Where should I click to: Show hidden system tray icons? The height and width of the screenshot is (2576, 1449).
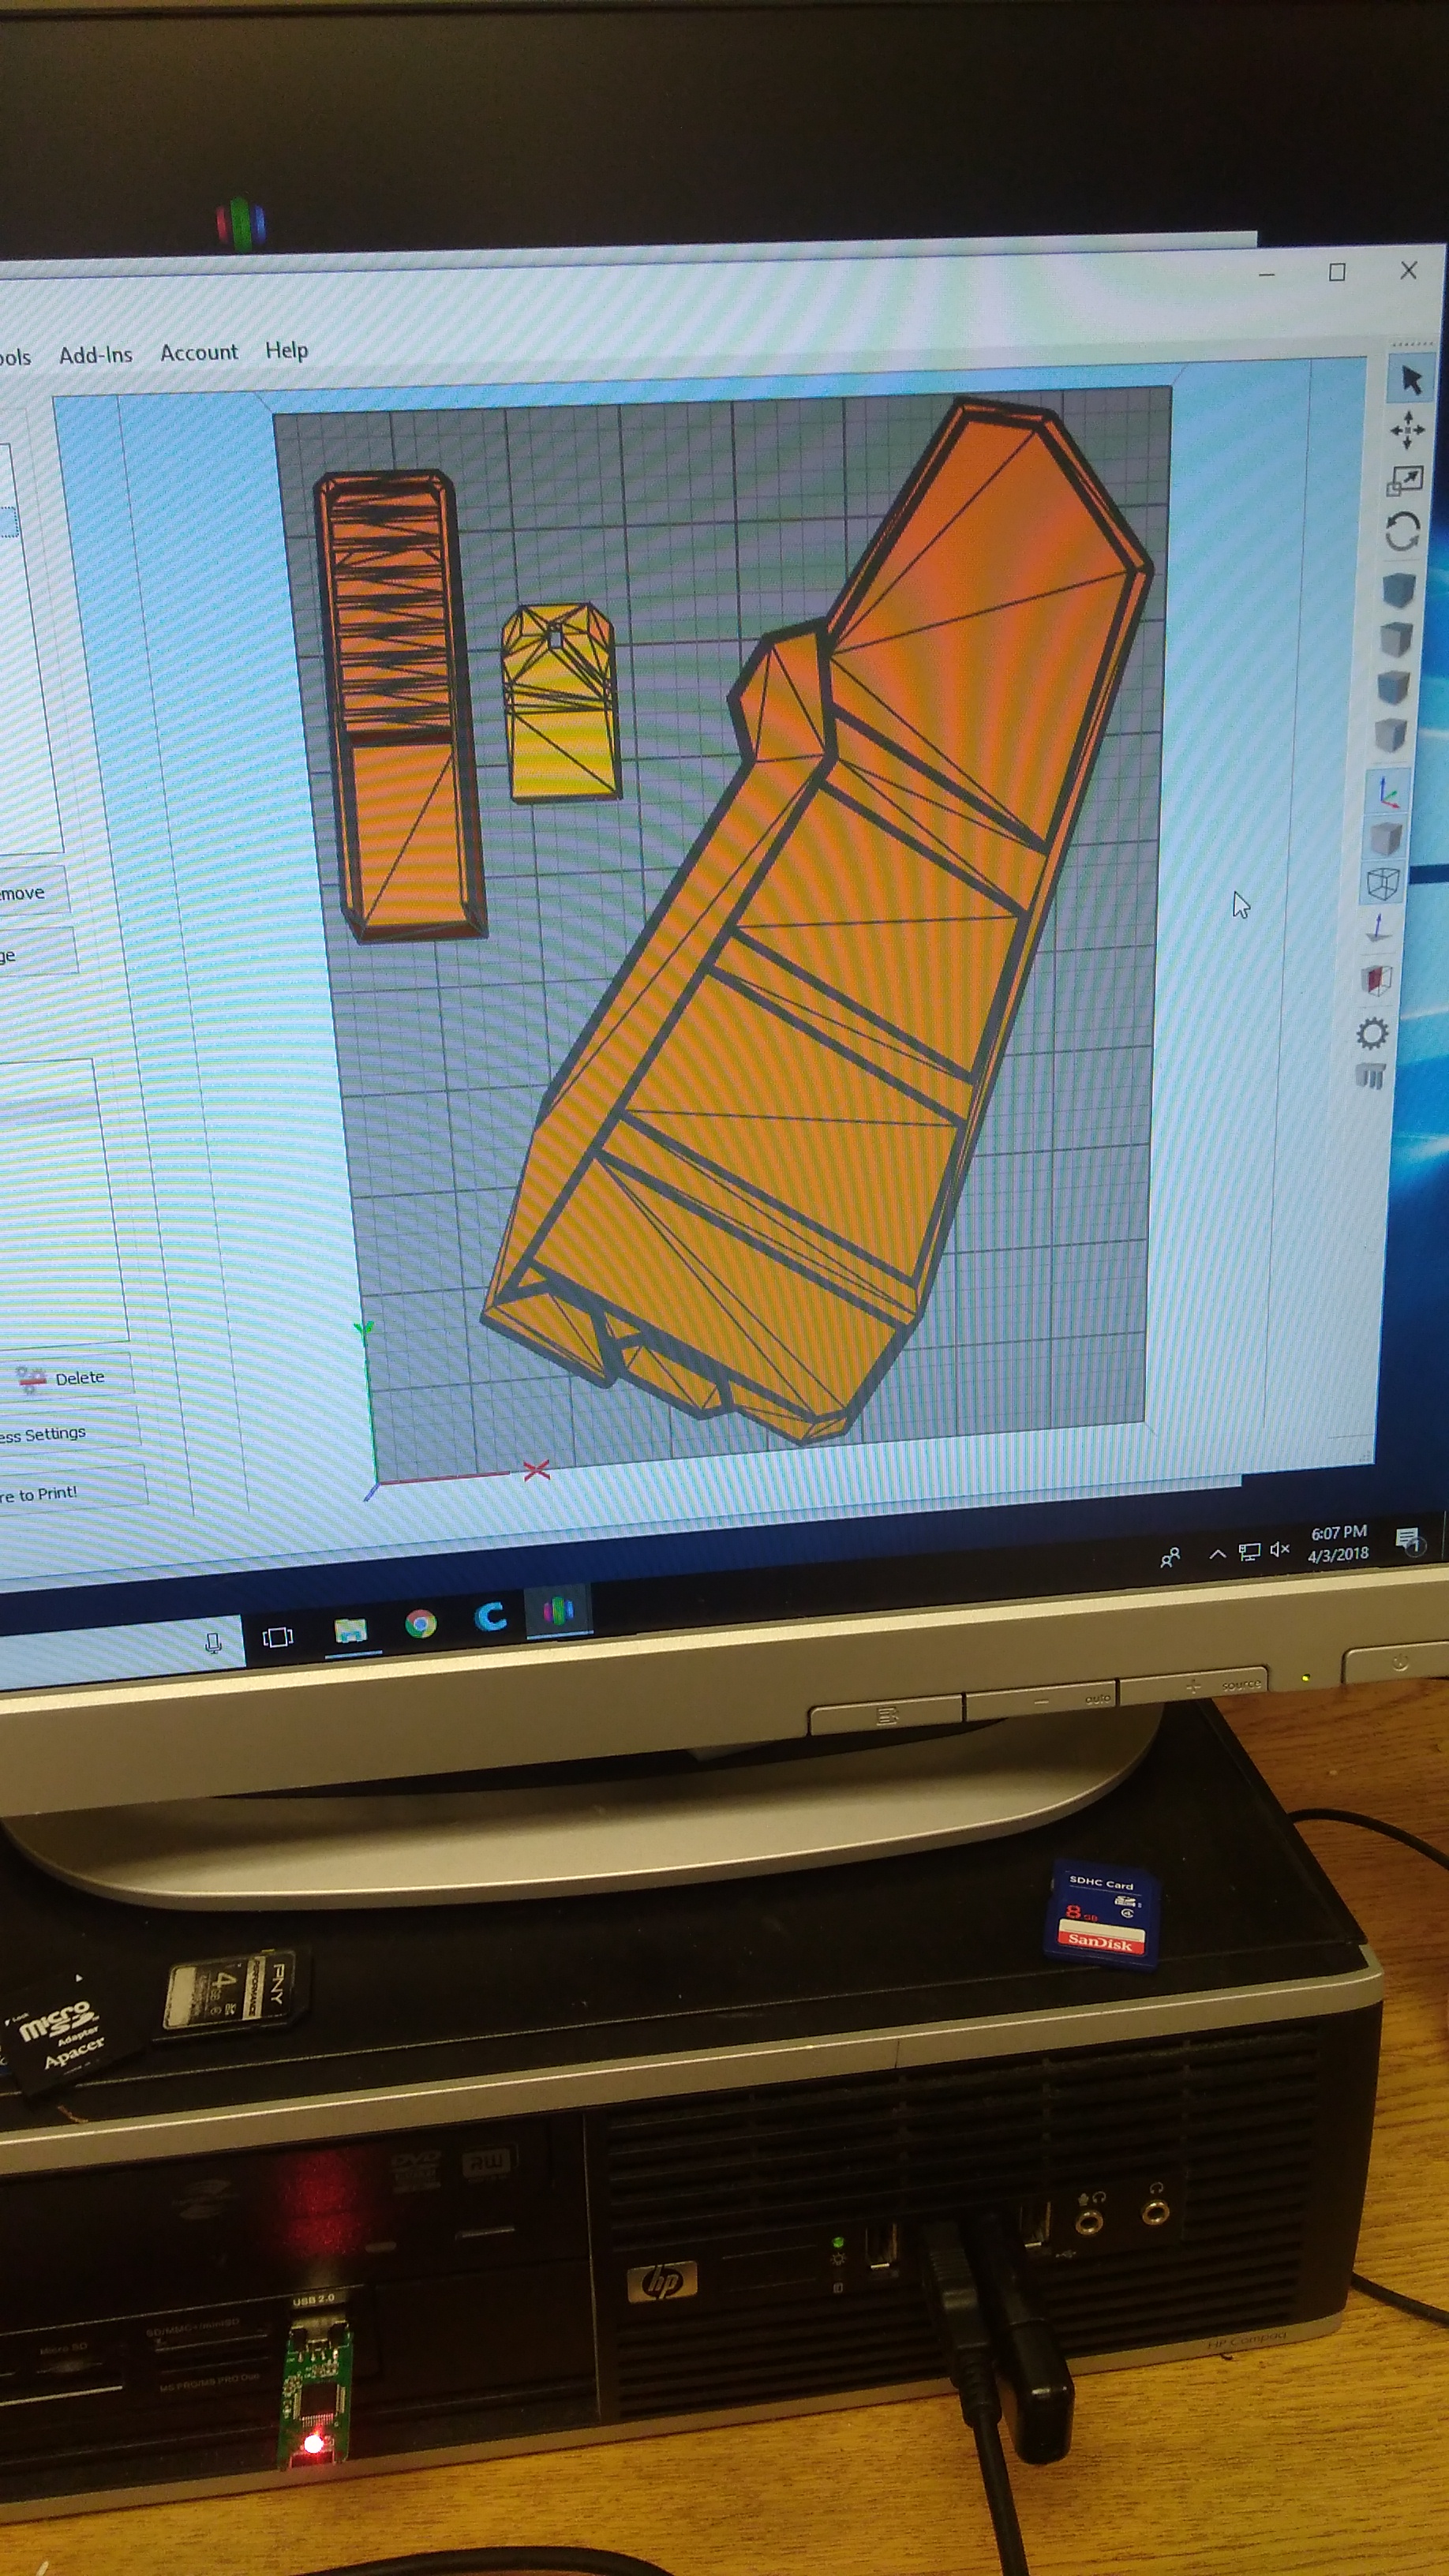(1217, 1554)
